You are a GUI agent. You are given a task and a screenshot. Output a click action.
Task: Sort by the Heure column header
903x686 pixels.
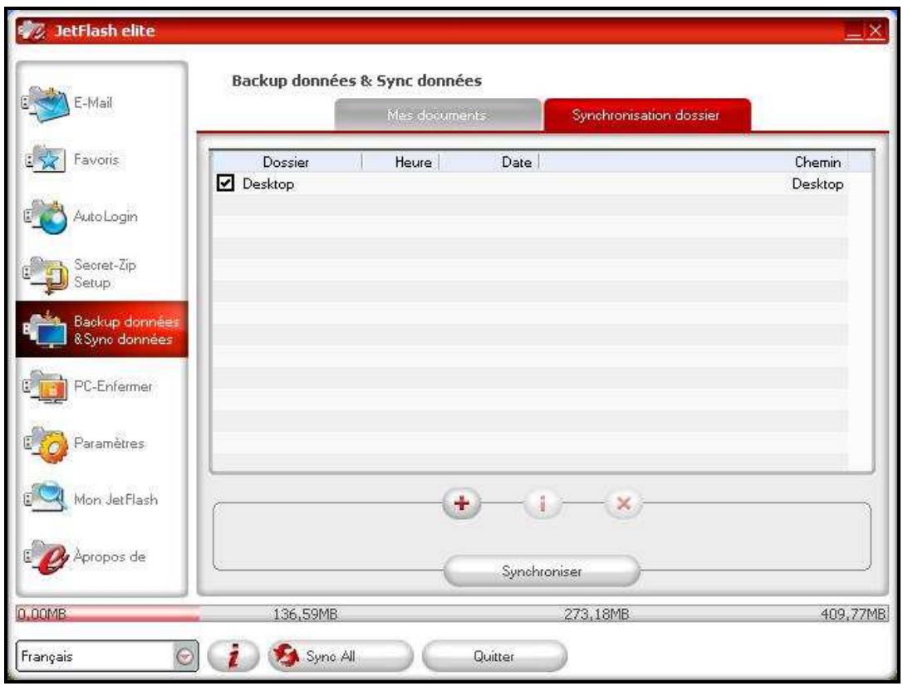tap(401, 162)
